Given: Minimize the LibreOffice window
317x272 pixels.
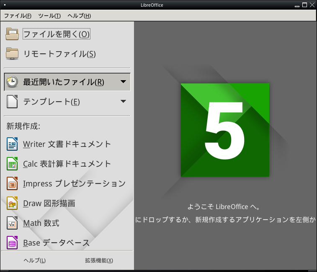Looking at the screenshot, I should [297, 5].
